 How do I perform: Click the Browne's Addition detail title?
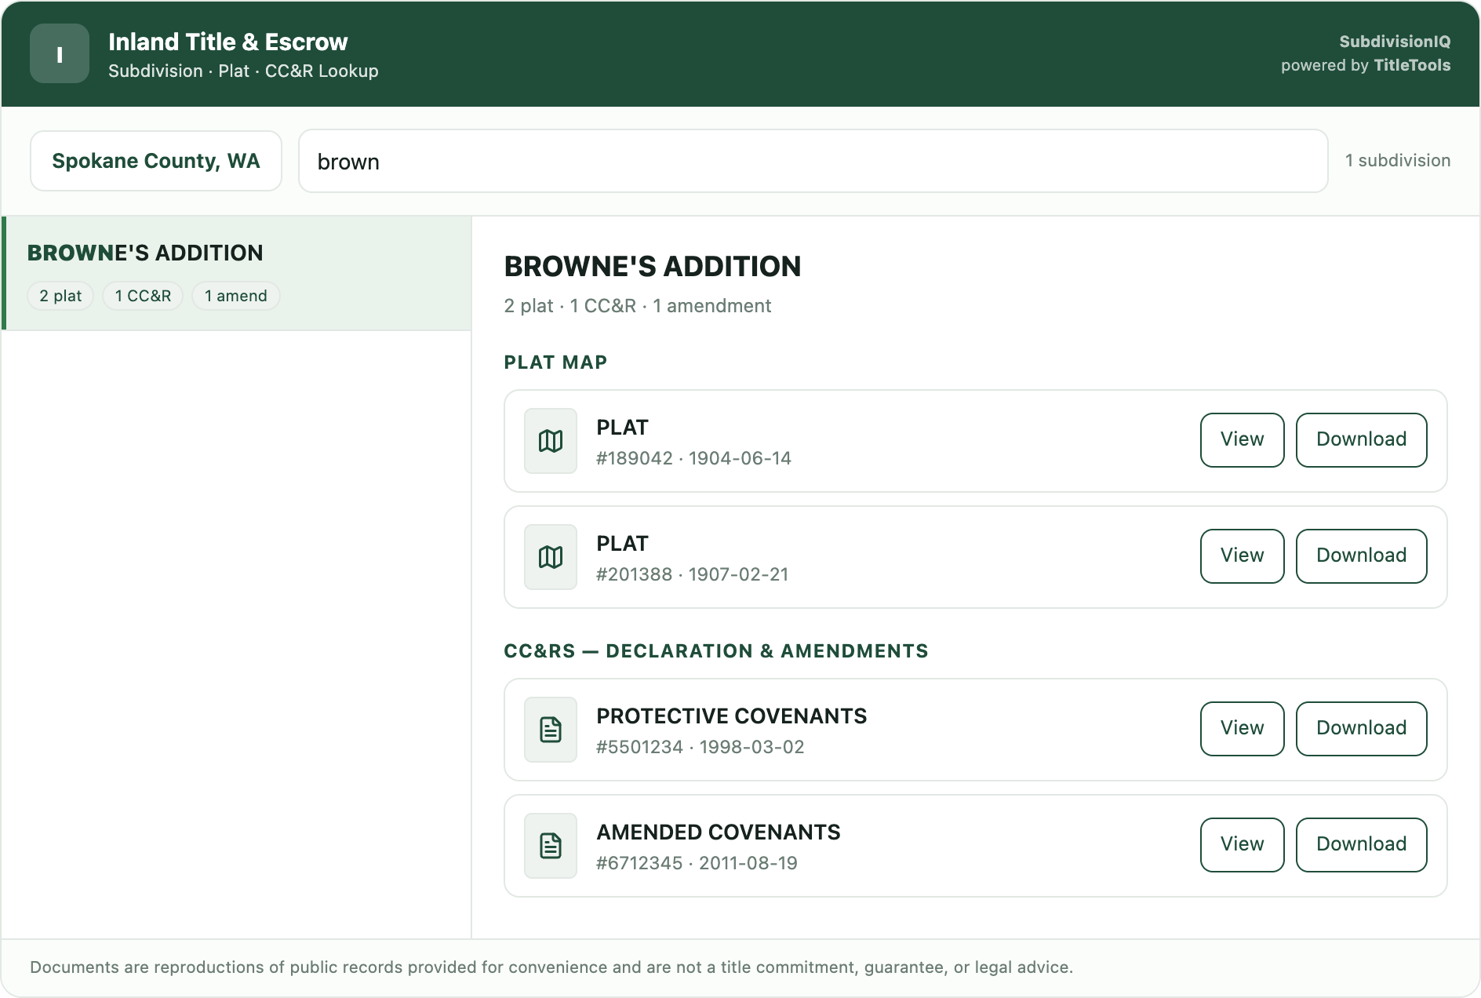(x=653, y=267)
